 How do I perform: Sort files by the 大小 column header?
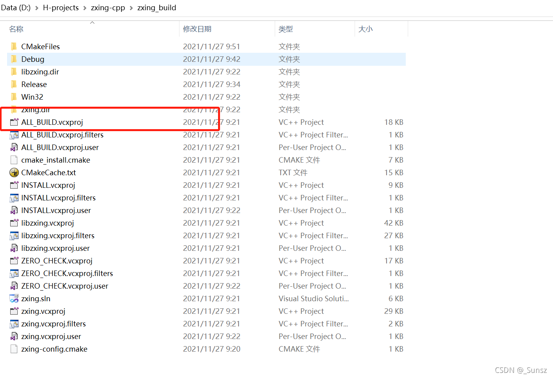pos(366,29)
